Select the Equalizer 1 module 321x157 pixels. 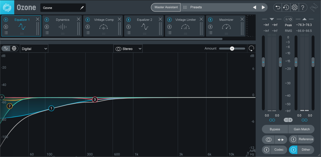click(x=21, y=26)
